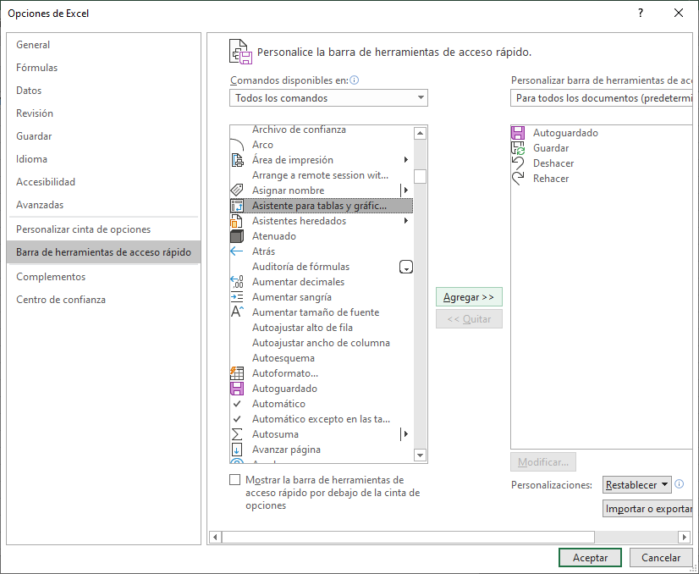Click the horizontal scrollbar left arrow

[215, 537]
